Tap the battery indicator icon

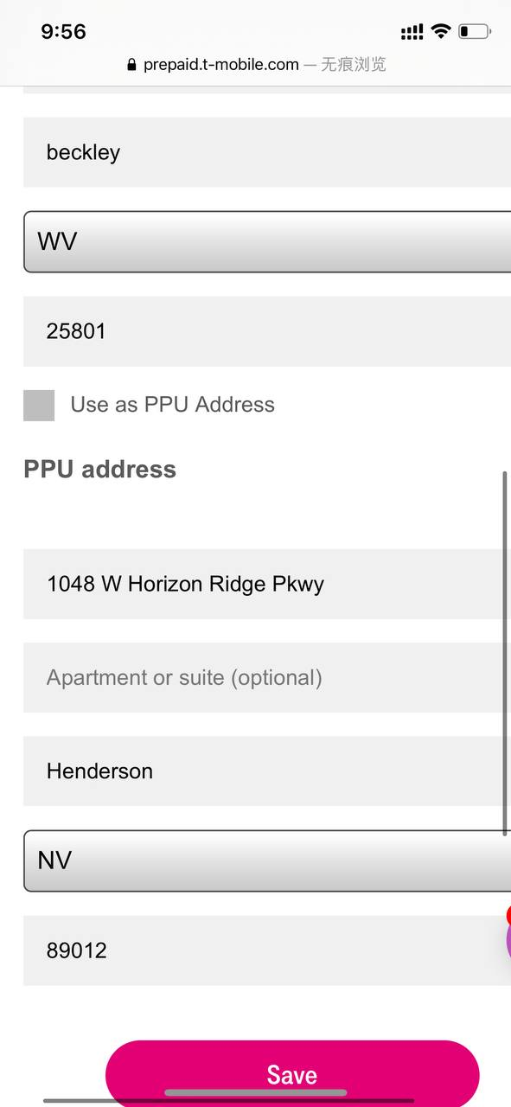[x=475, y=32]
